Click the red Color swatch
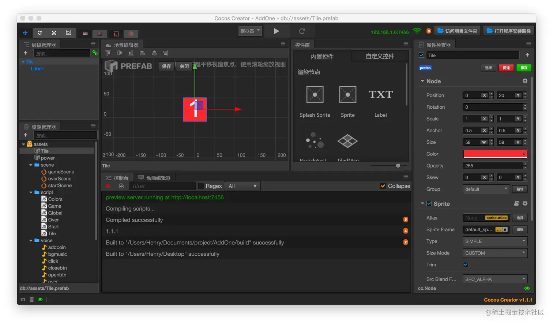This screenshot has width=553, height=325. [x=495, y=154]
